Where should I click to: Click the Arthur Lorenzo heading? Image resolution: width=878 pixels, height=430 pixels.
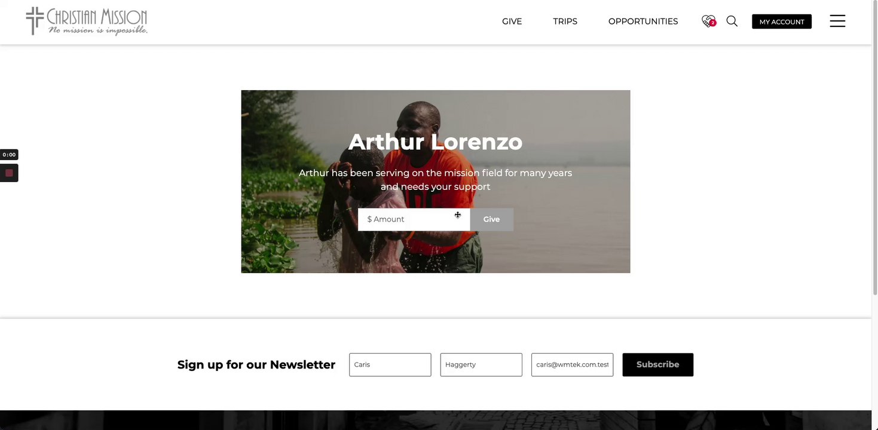tap(435, 142)
